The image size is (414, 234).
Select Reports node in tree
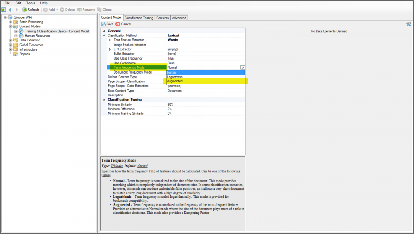(24, 54)
